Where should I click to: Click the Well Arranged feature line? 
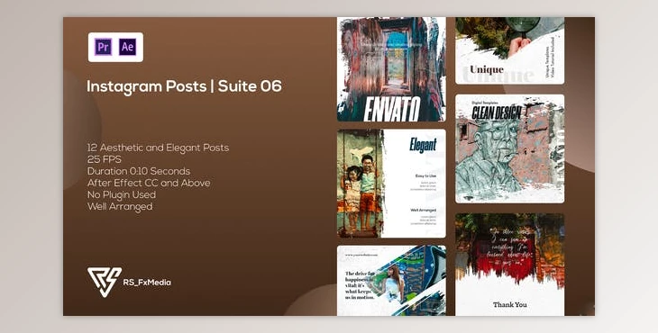pyautogui.click(x=120, y=206)
